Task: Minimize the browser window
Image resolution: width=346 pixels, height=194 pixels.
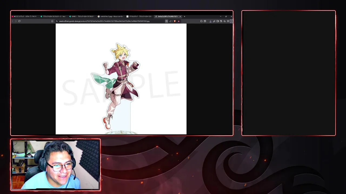Action: coord(221,16)
